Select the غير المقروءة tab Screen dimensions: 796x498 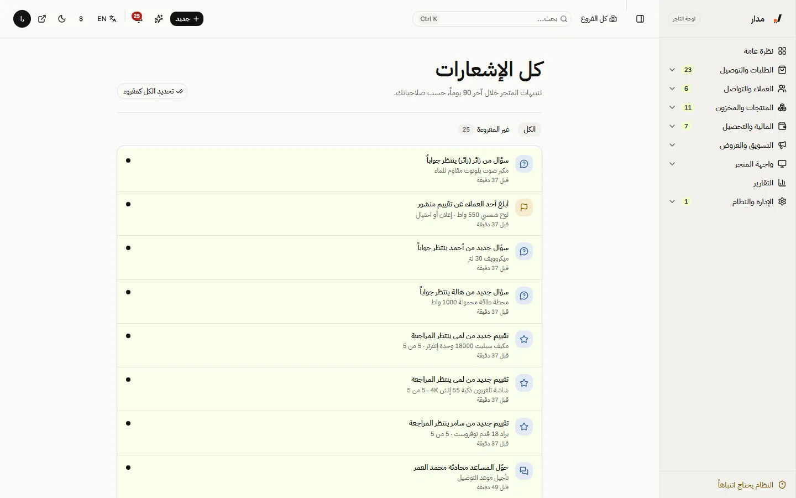(484, 129)
